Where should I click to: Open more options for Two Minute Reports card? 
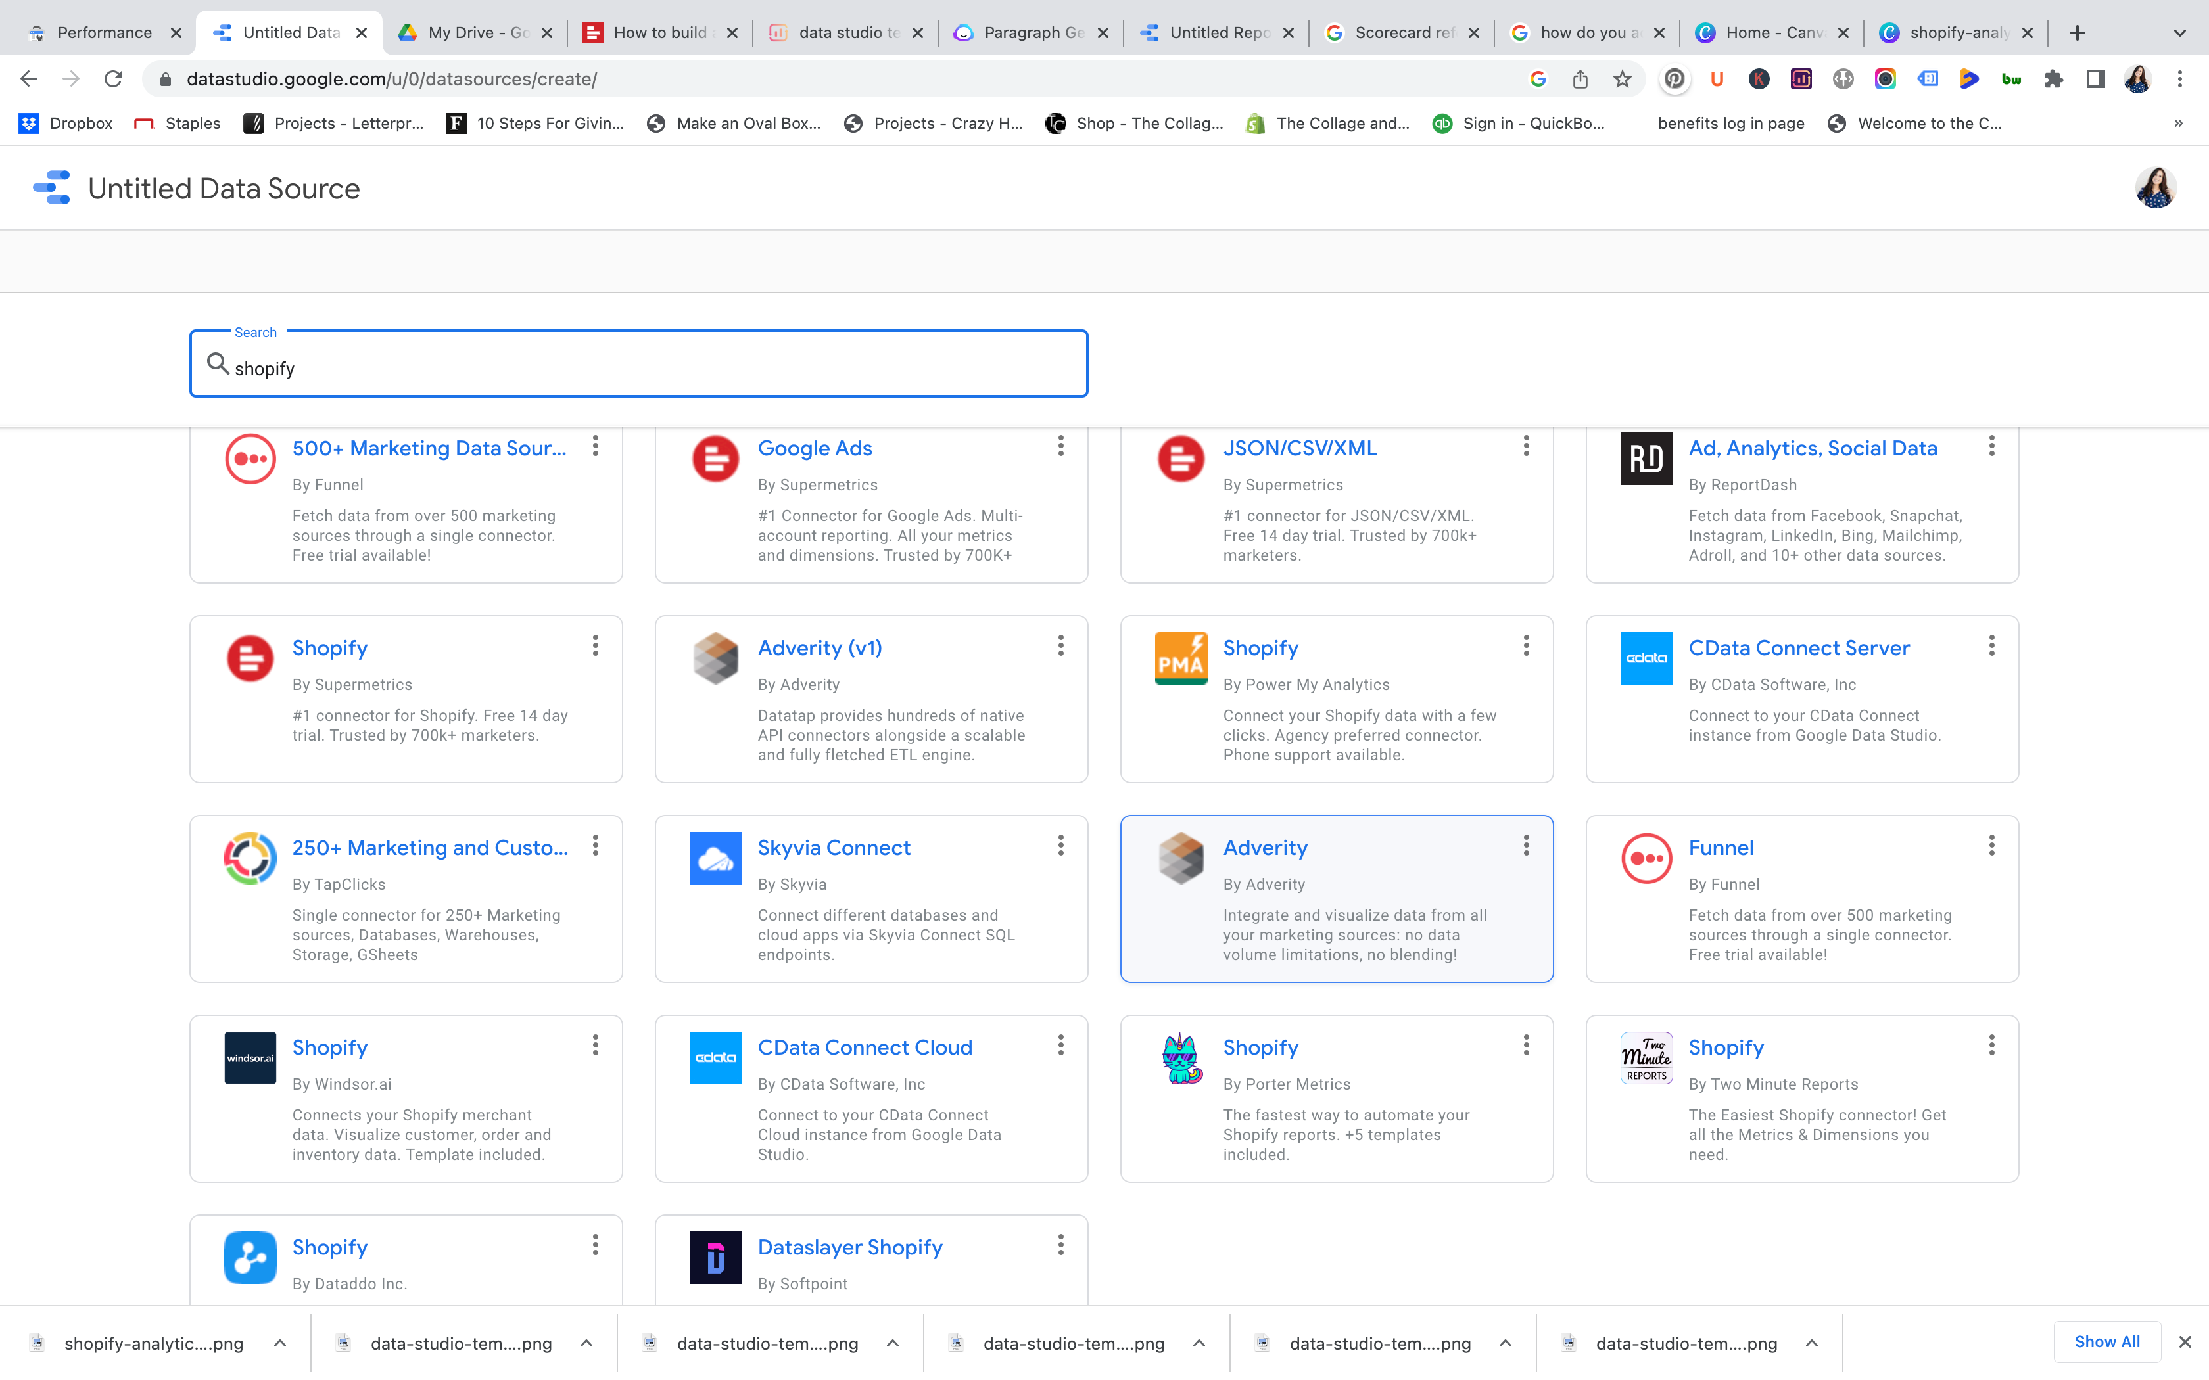[1992, 1046]
